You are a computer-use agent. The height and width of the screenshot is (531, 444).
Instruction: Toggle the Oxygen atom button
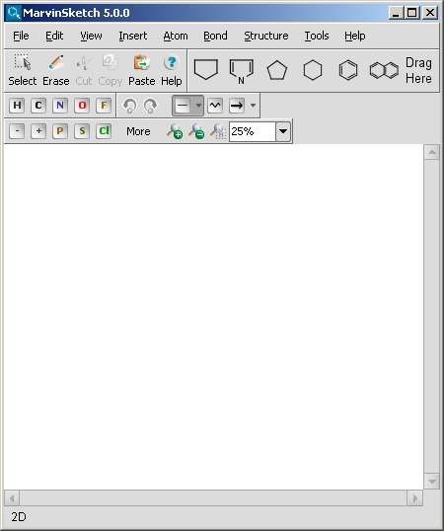[x=82, y=106]
